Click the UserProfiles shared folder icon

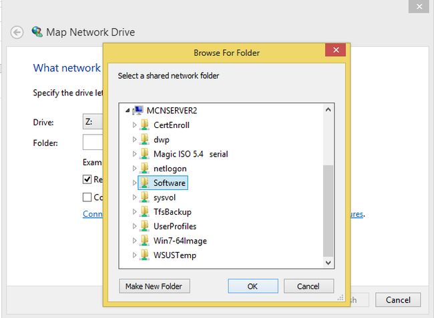pyautogui.click(x=144, y=226)
